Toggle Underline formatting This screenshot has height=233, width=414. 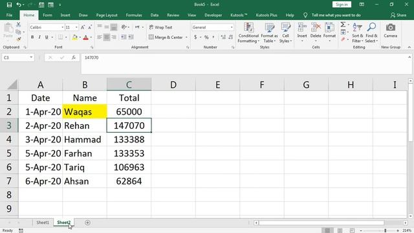(47, 38)
